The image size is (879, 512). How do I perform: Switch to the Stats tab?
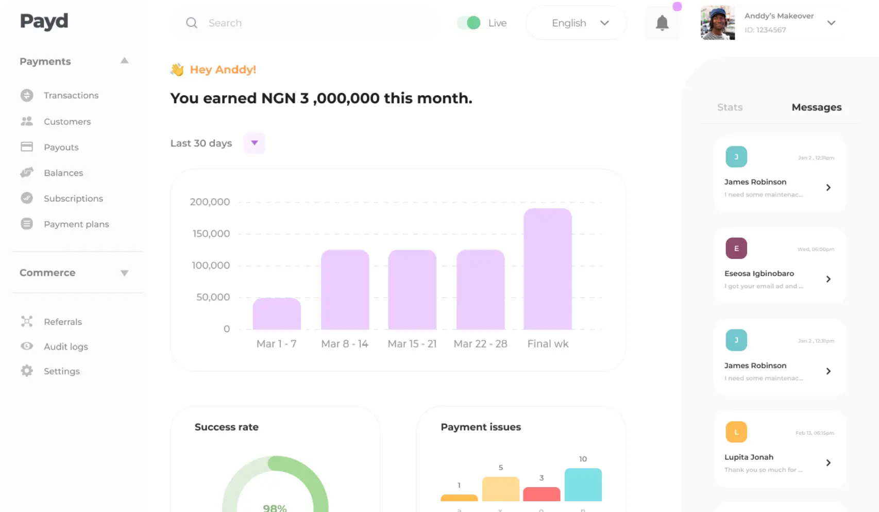coord(730,107)
